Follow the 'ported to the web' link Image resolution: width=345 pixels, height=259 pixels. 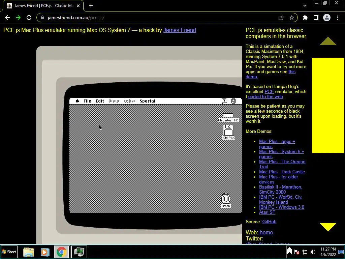(x=265, y=96)
